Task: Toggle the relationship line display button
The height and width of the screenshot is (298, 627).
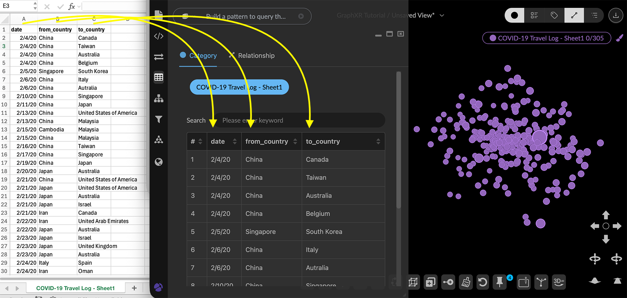Action: click(x=574, y=15)
